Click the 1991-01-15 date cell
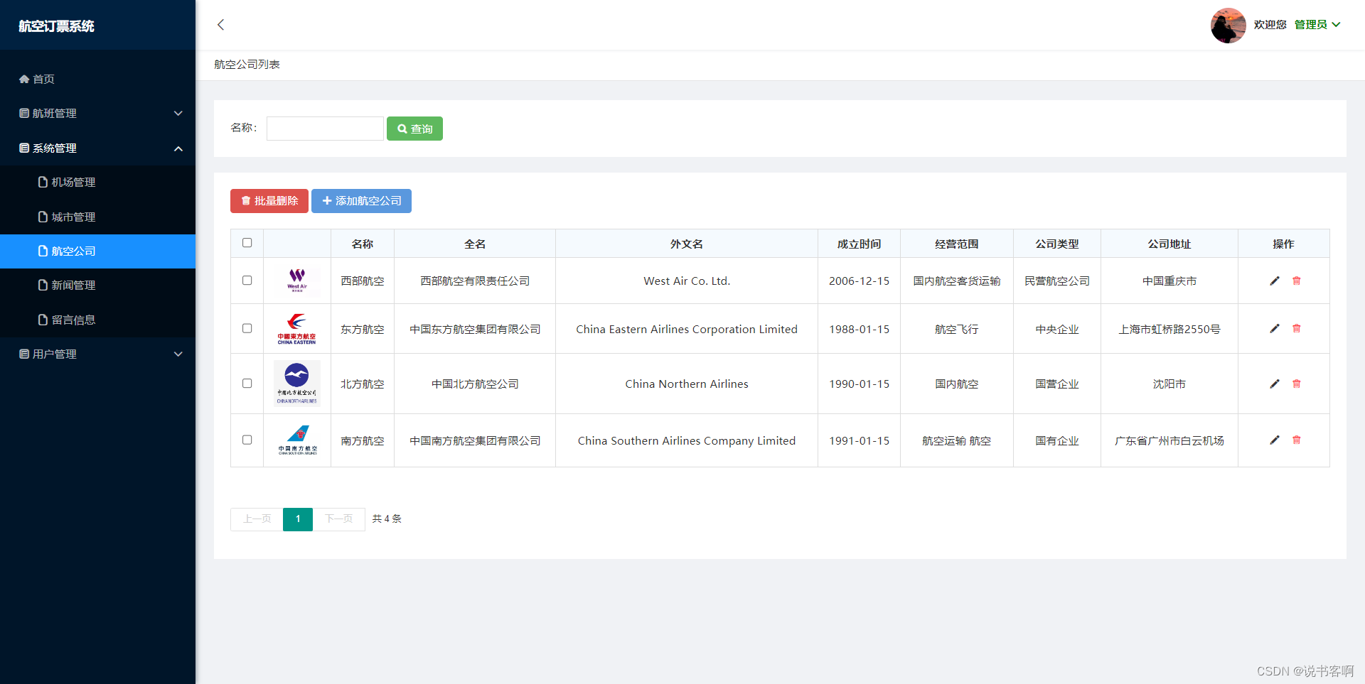Image resolution: width=1365 pixels, height=684 pixels. (859, 440)
